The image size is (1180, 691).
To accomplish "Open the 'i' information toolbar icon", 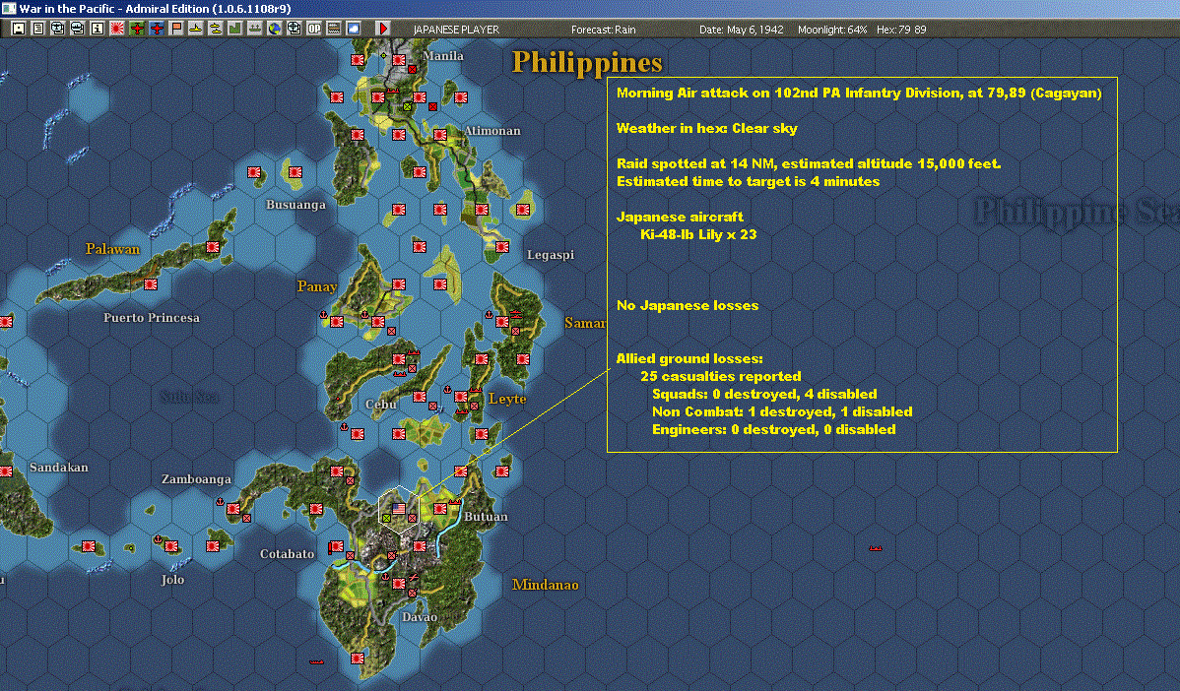I will [98, 29].
